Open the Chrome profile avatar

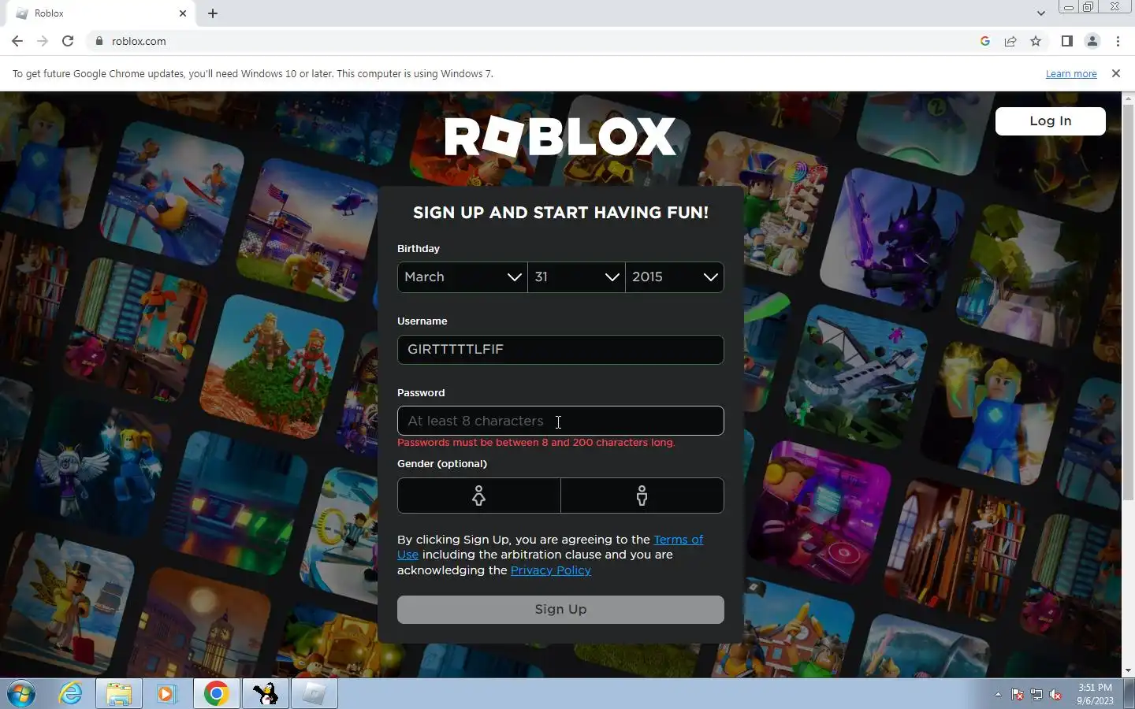(1092, 41)
